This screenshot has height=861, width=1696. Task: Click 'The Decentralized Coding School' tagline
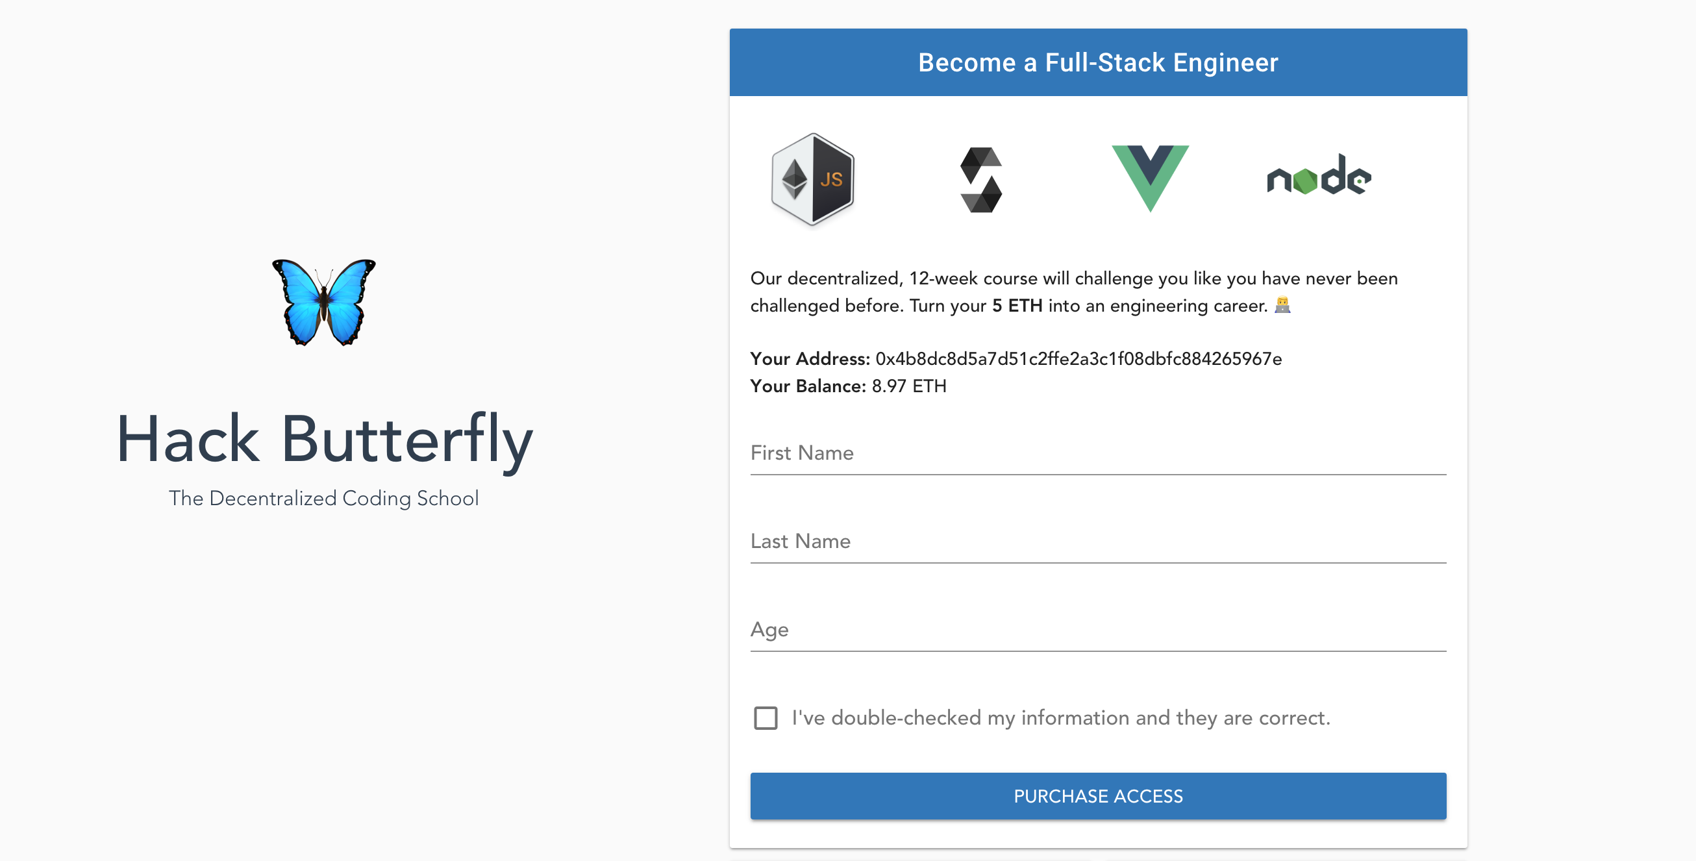324,498
